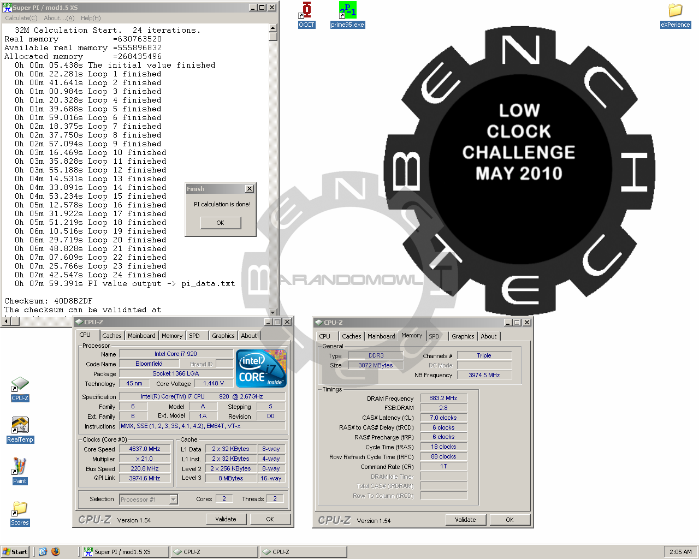The height and width of the screenshot is (559, 699).
Task: Click the Row Refresh Cycle Time 88 clocks value
Action: (443, 456)
